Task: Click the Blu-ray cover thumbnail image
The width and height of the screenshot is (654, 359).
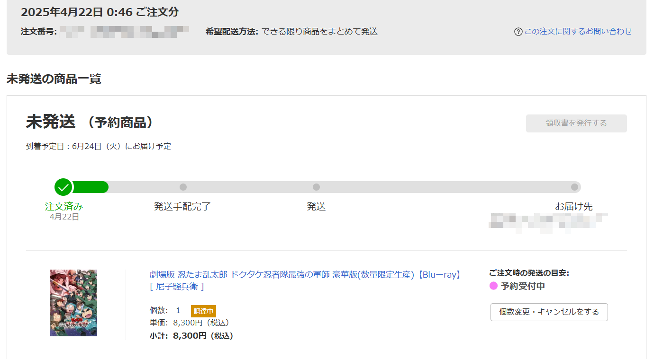Action: (x=73, y=303)
